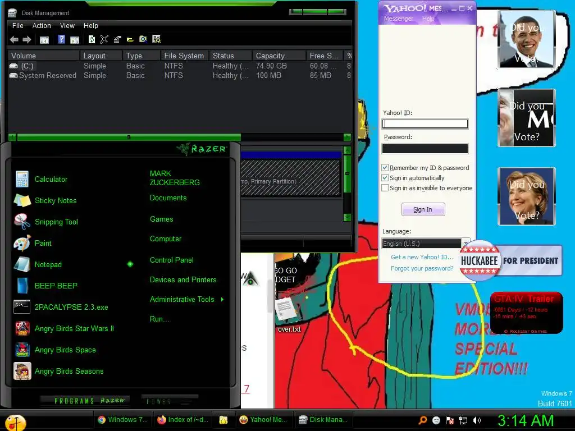This screenshot has width=575, height=431.
Task: Open the Help menu in Yahoo Messenger
Action: [428, 19]
